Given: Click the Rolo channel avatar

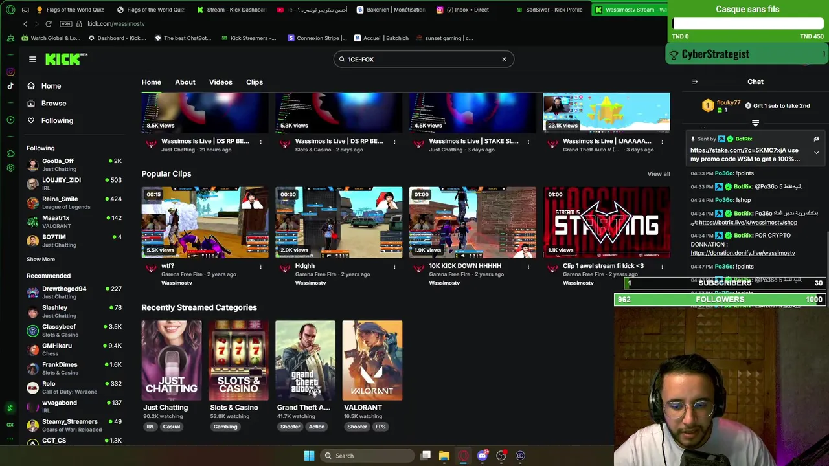Looking at the screenshot, I should point(32,387).
